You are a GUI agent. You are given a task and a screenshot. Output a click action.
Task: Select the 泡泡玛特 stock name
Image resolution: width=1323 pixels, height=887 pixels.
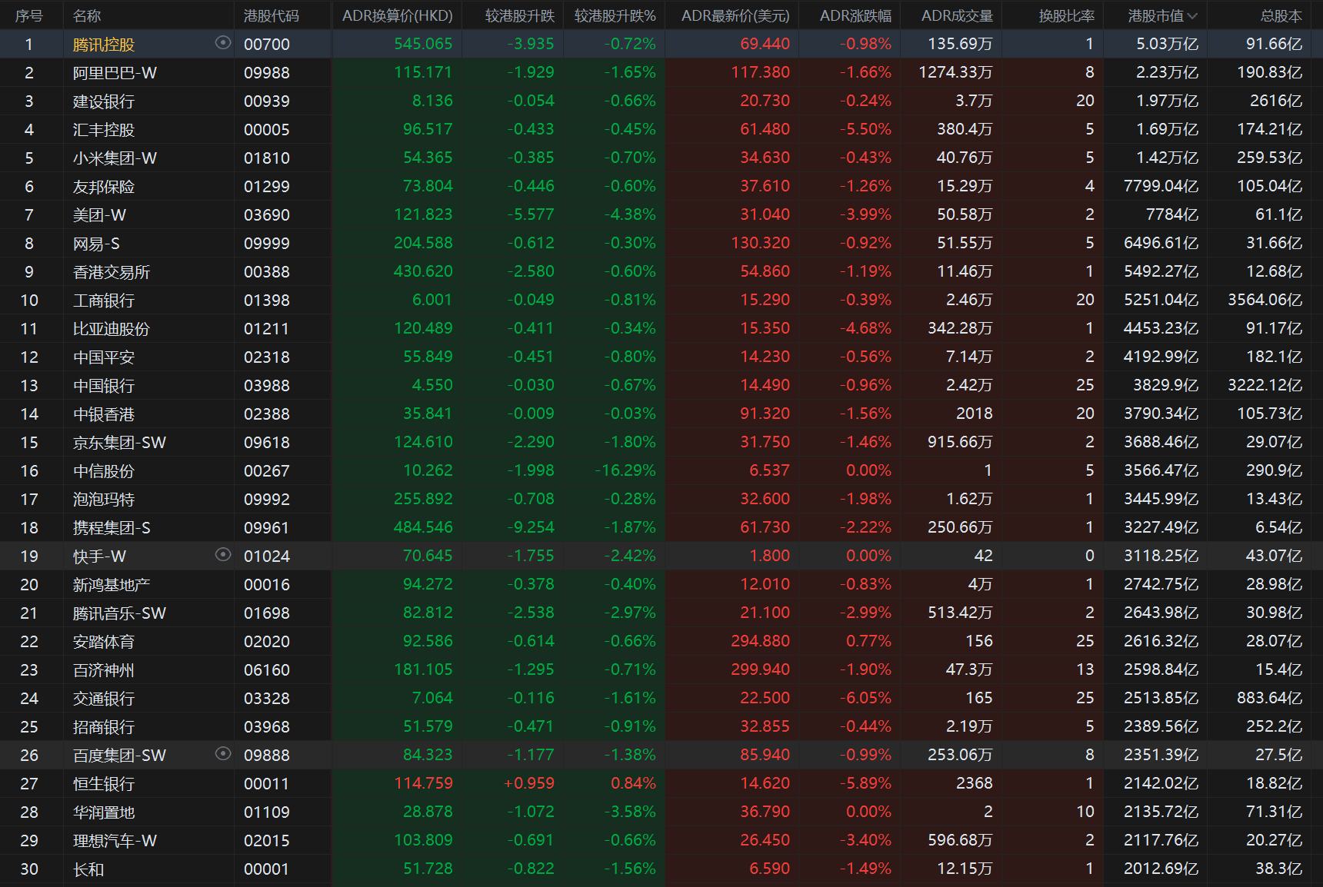[104, 499]
